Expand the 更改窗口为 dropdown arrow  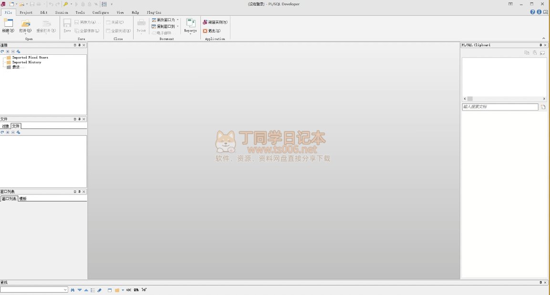coord(178,20)
